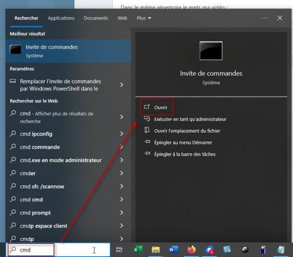The width and height of the screenshot is (293, 257).
Task: Choose 'Épingler à la barre des tâches'
Action: [x=185, y=154]
